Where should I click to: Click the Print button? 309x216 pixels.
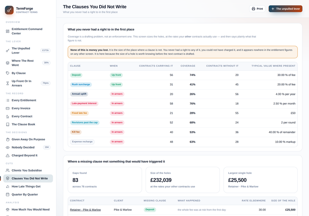257,9
